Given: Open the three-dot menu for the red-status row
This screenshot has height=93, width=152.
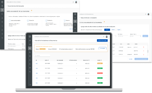Looking at the screenshot, I should 106,73.
